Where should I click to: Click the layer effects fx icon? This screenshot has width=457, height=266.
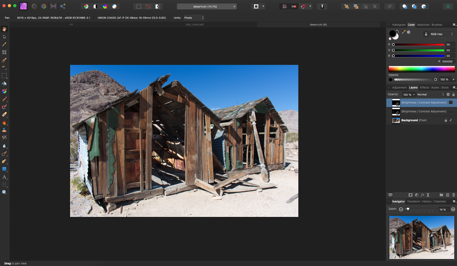(422, 195)
